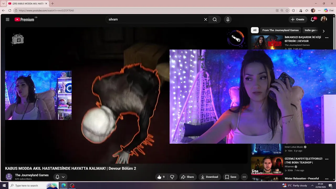Open İMKANSIZI BAŞARDIK İKİ KİŞİ BİTİRDİK video title
Screen dimensions: 336x189
tap(303, 39)
